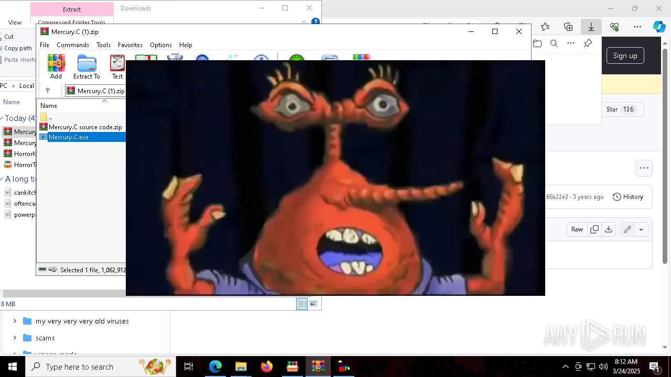Select the oftenca file in Explorer
The width and height of the screenshot is (671, 377).
tap(20, 204)
